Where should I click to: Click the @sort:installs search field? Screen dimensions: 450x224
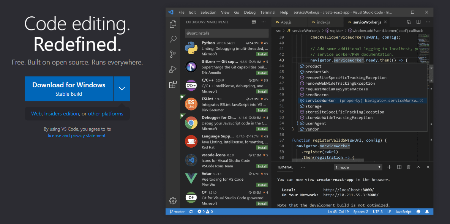click(x=227, y=33)
